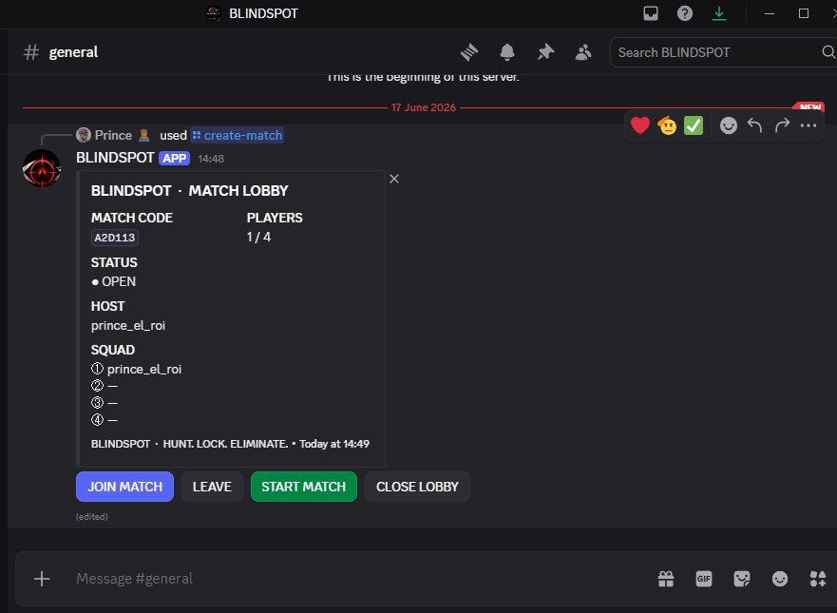Viewport: 837px width, 613px height.
Task: Click the (edited) label below buttons
Action: click(92, 517)
